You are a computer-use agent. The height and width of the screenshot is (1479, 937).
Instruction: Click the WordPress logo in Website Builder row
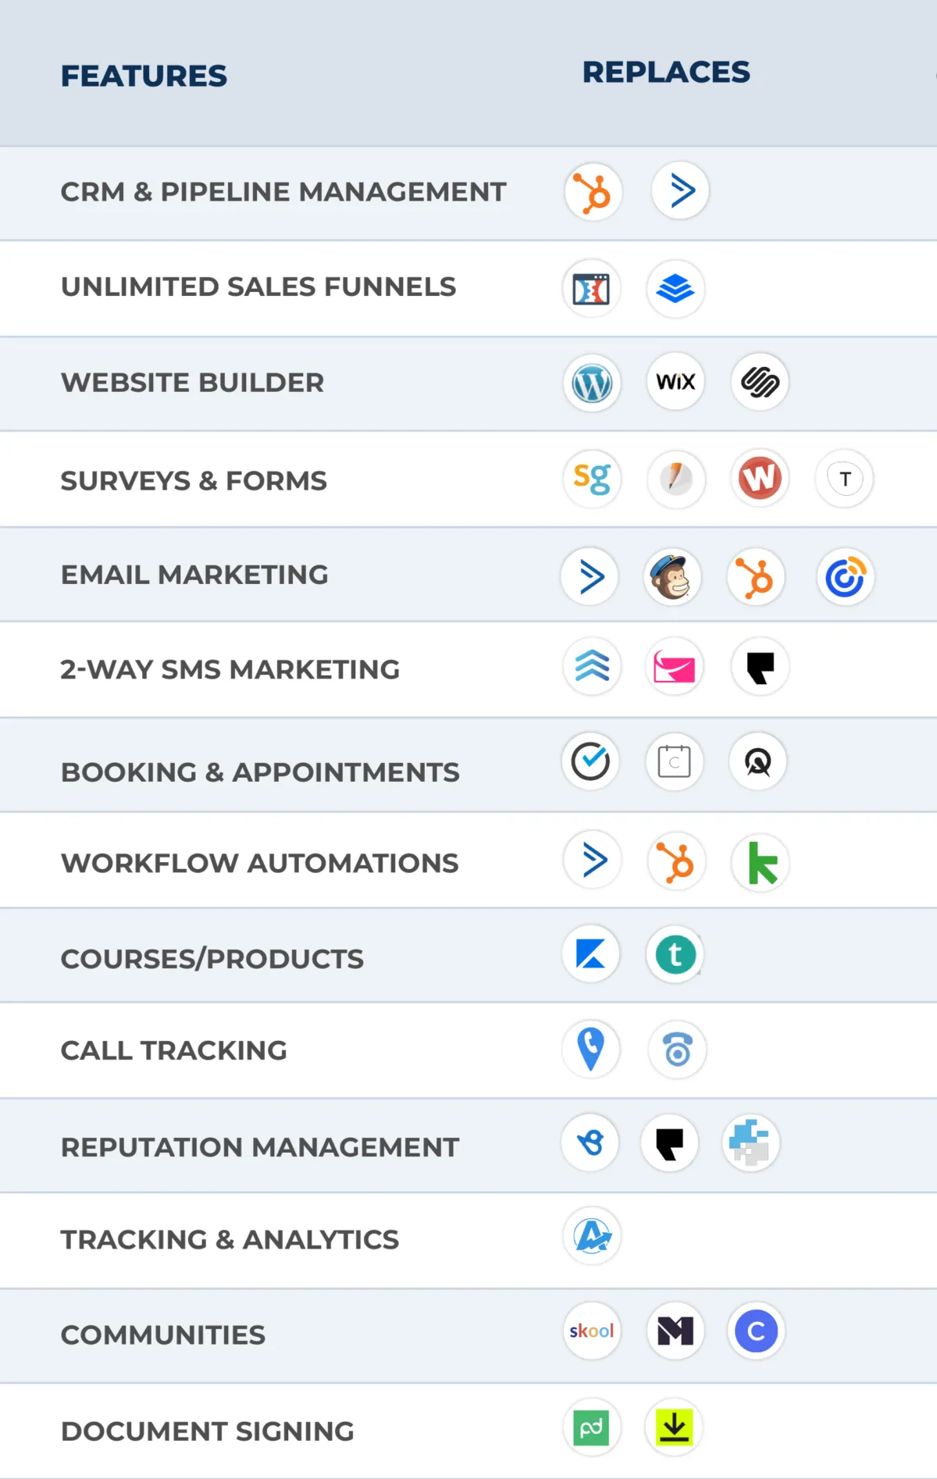(x=592, y=383)
